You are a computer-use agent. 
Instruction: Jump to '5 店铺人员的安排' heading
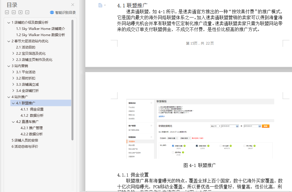pos(25,140)
